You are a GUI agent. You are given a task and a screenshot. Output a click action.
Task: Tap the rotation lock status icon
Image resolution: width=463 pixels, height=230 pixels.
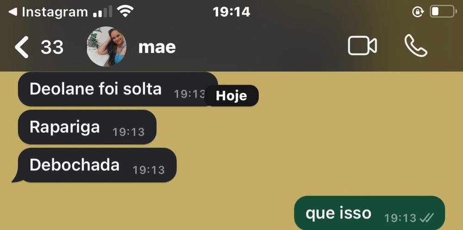(x=418, y=12)
